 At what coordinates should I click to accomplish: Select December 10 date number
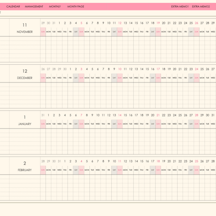coord(120,69)
